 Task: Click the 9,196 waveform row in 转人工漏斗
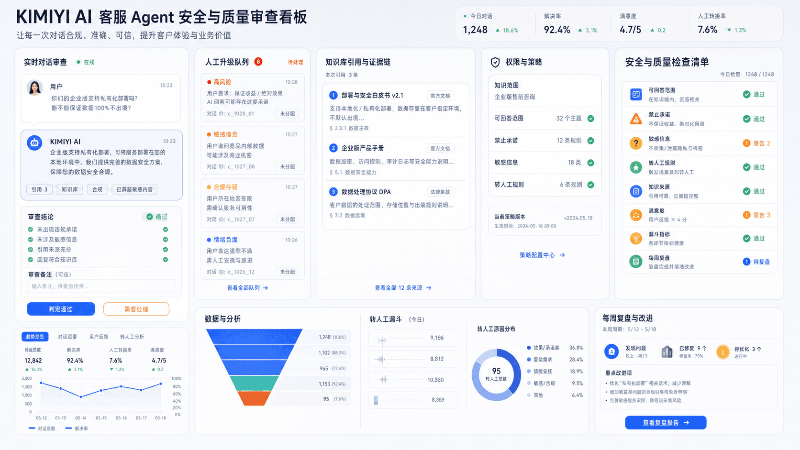[413, 338]
